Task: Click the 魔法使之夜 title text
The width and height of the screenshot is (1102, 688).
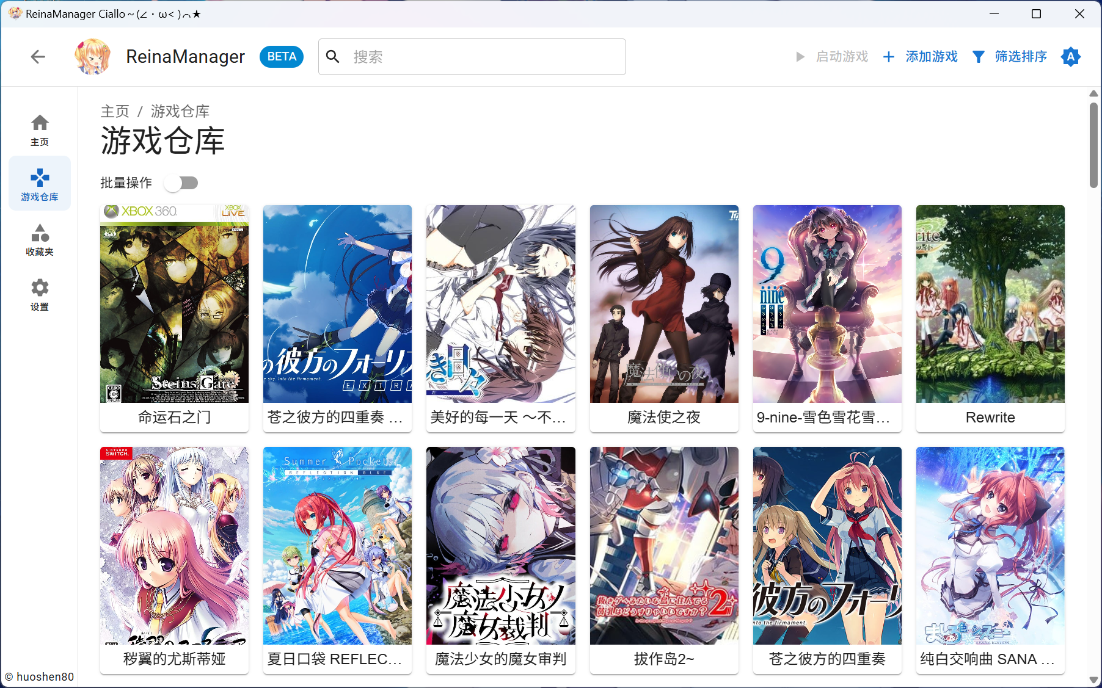Action: point(664,418)
